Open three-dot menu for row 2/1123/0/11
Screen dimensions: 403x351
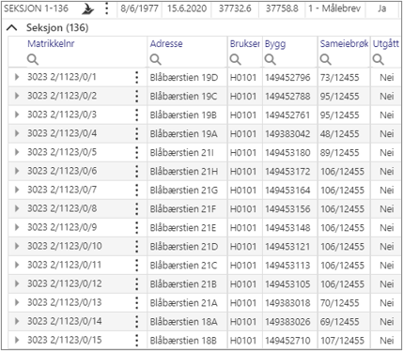(136, 265)
